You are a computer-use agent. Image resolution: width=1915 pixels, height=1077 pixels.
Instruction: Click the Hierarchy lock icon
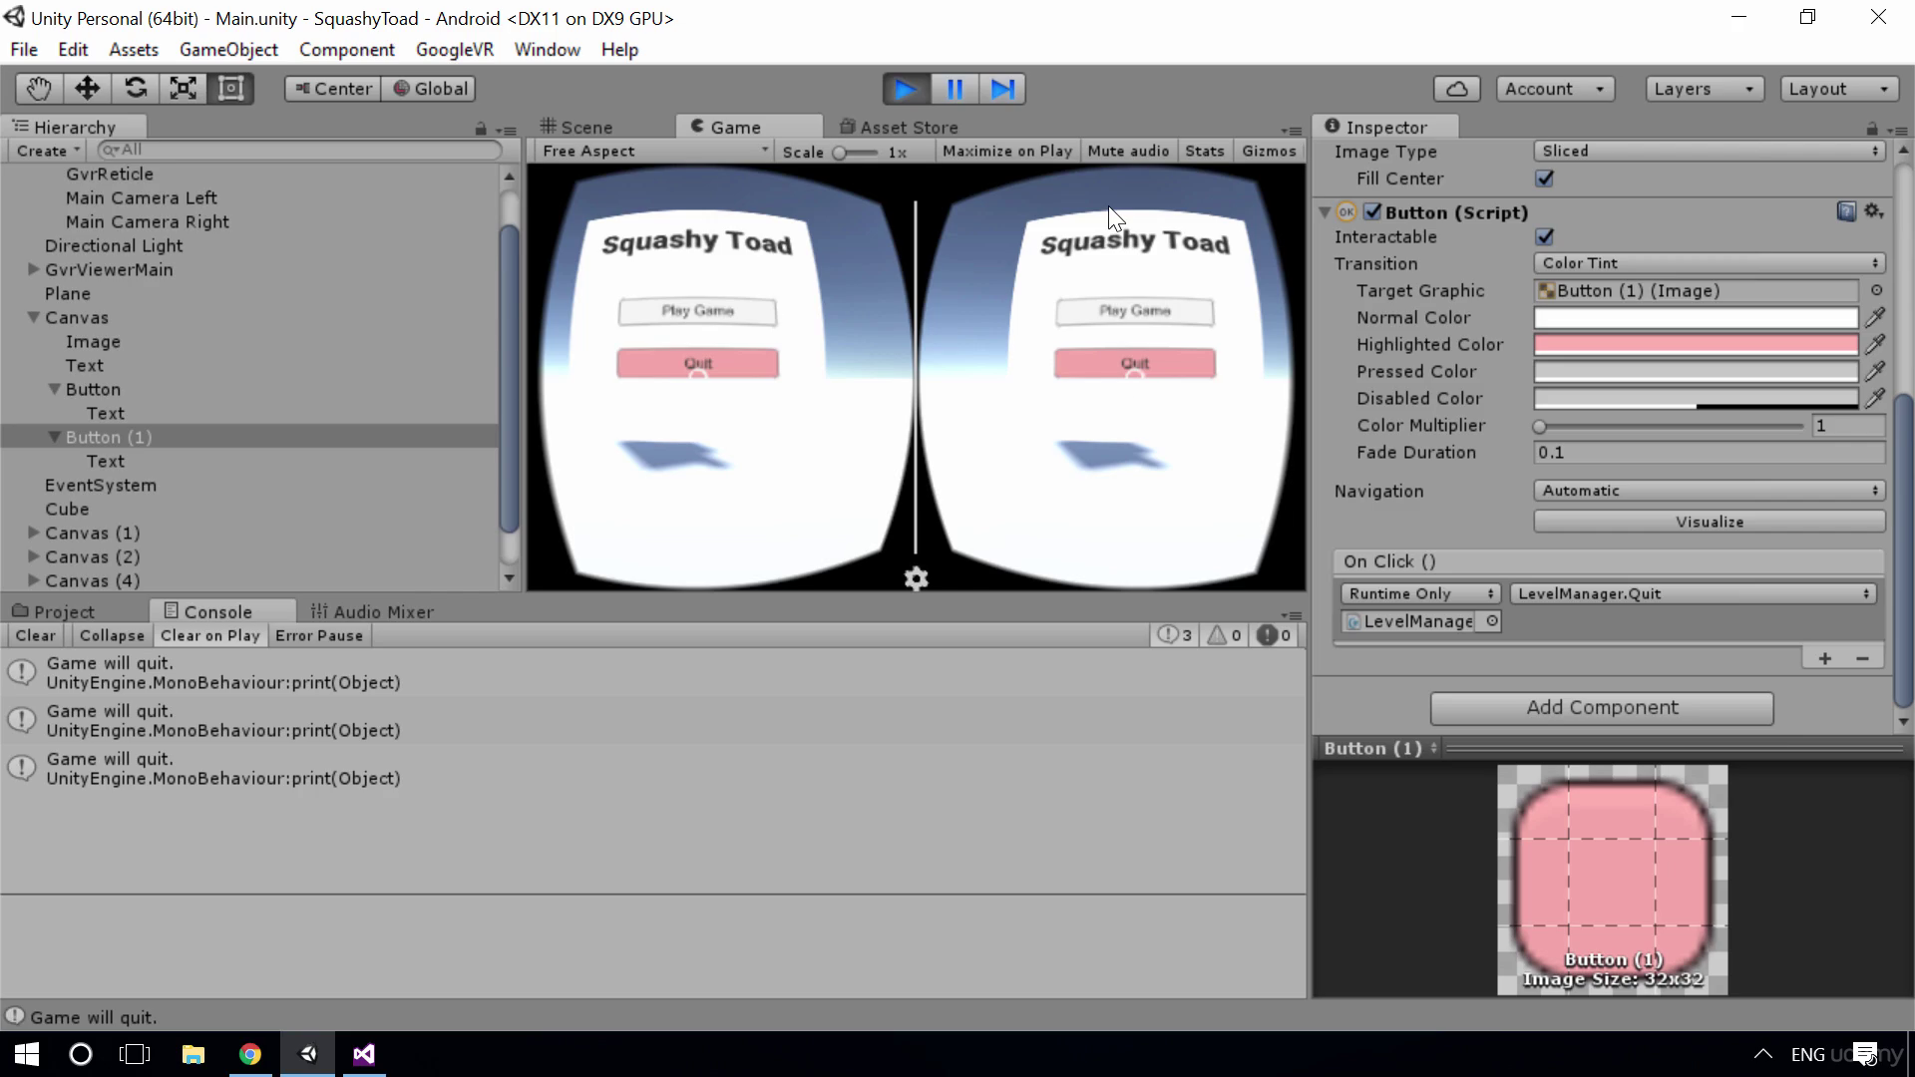[x=481, y=129]
